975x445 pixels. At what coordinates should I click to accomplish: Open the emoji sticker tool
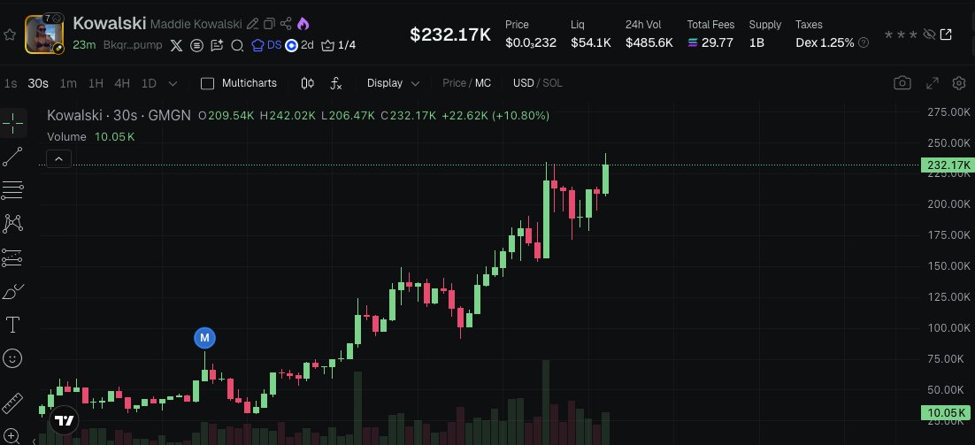[x=12, y=358]
